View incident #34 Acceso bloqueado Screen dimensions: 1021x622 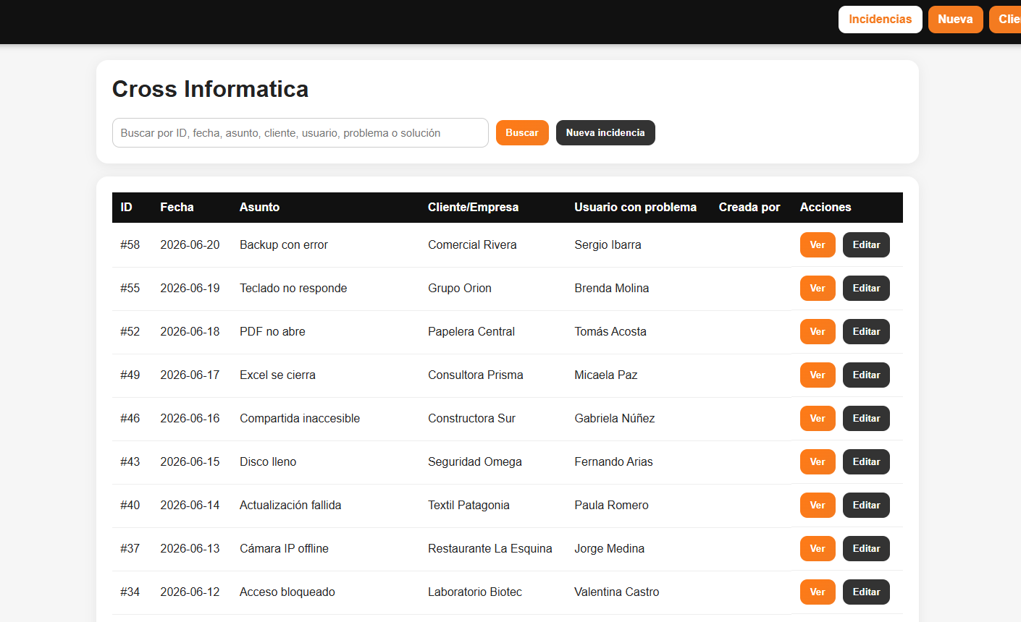coord(818,592)
